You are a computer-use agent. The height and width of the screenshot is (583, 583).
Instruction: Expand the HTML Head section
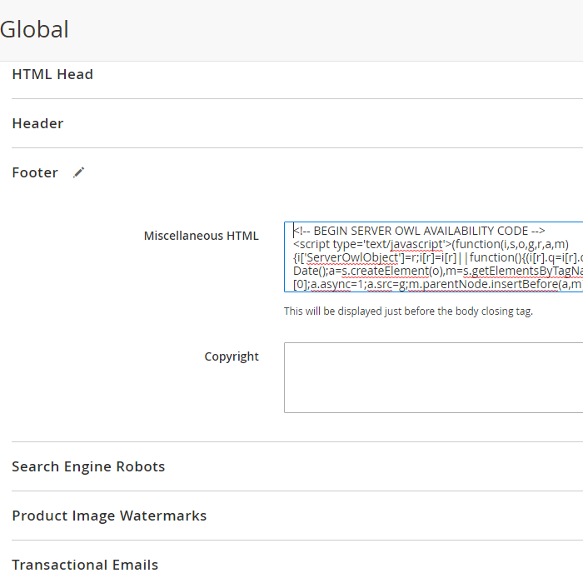(x=52, y=74)
